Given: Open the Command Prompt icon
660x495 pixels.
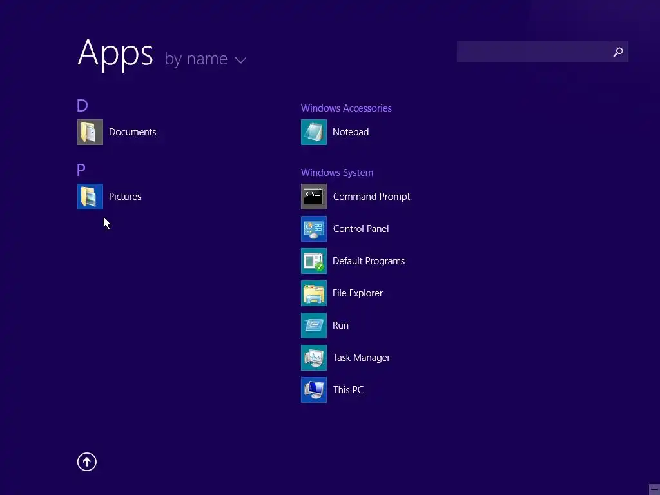Looking at the screenshot, I should pyautogui.click(x=314, y=197).
